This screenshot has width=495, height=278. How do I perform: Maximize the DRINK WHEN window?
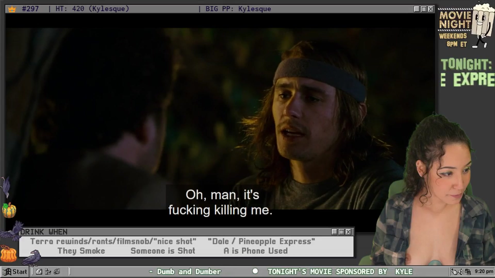[x=341, y=232]
